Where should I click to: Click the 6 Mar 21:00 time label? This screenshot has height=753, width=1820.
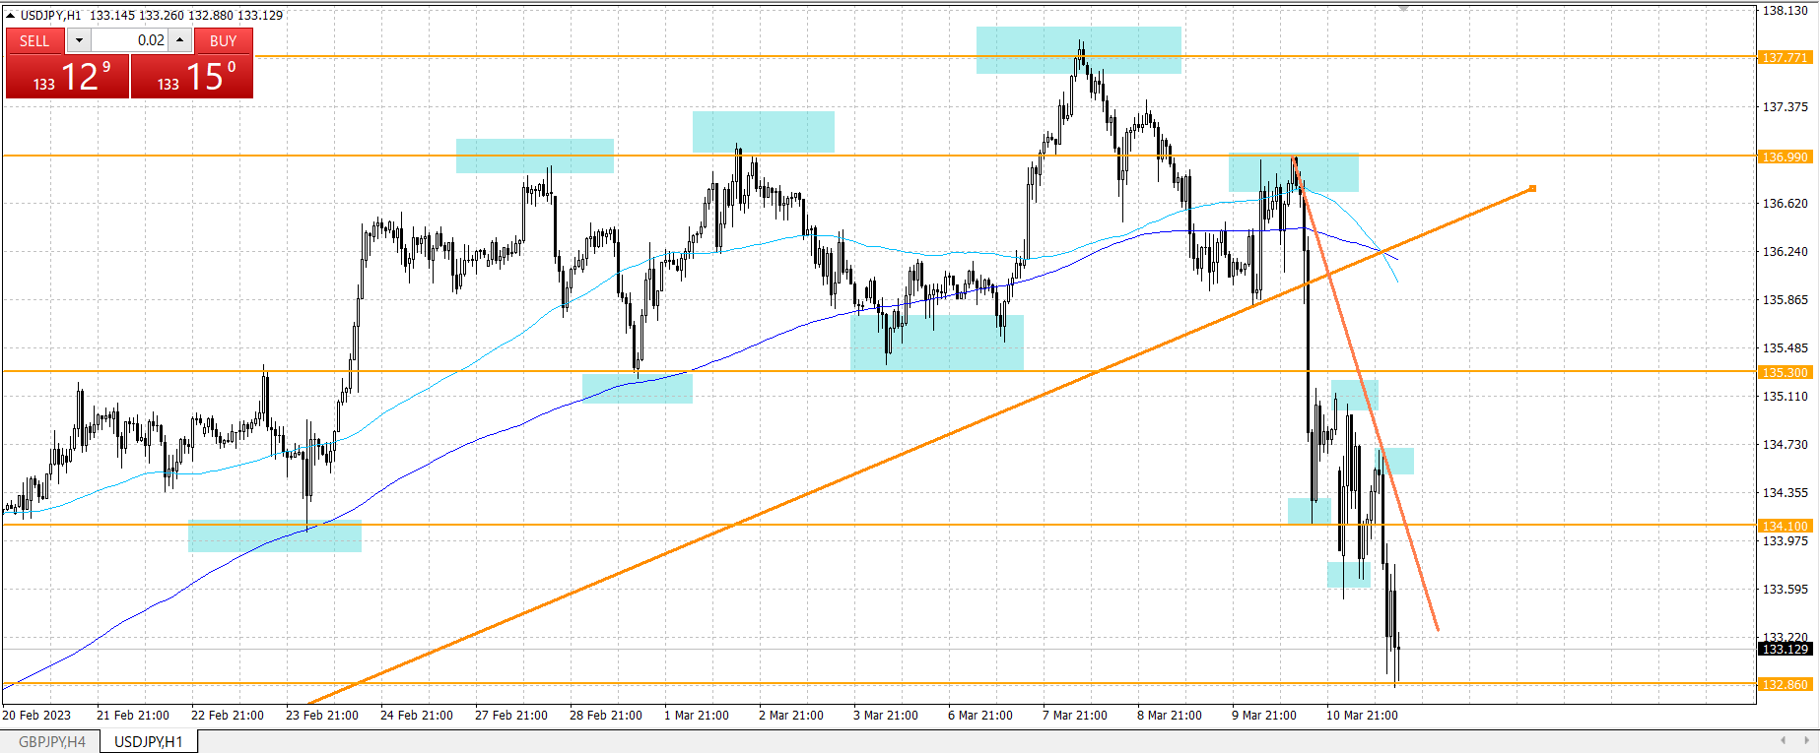click(980, 716)
